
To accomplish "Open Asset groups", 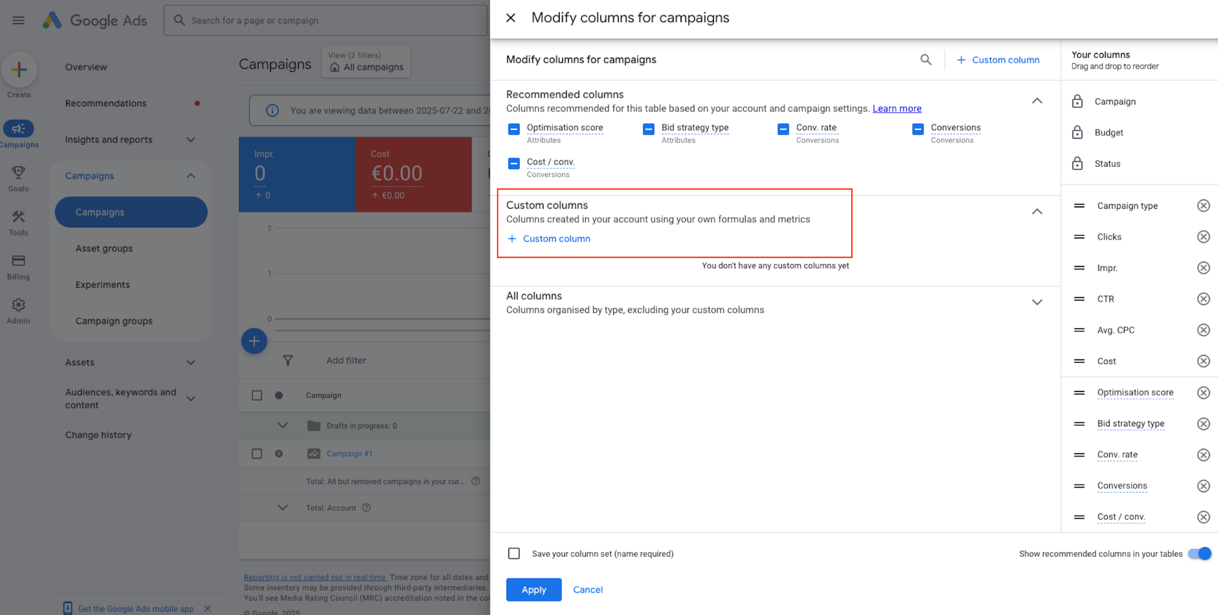I will pyautogui.click(x=104, y=249).
